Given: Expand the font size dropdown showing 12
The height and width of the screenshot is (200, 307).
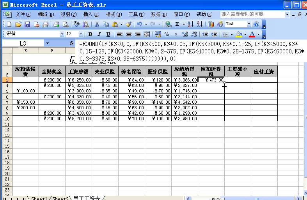Looking at the screenshot, I should [81, 34].
